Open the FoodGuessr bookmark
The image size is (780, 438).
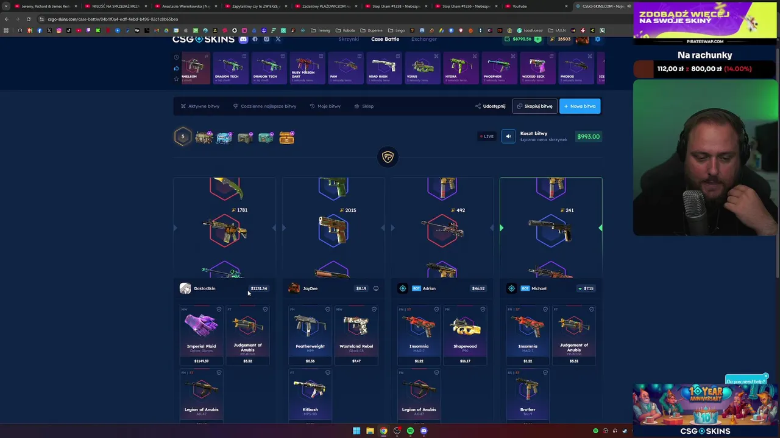point(530,30)
